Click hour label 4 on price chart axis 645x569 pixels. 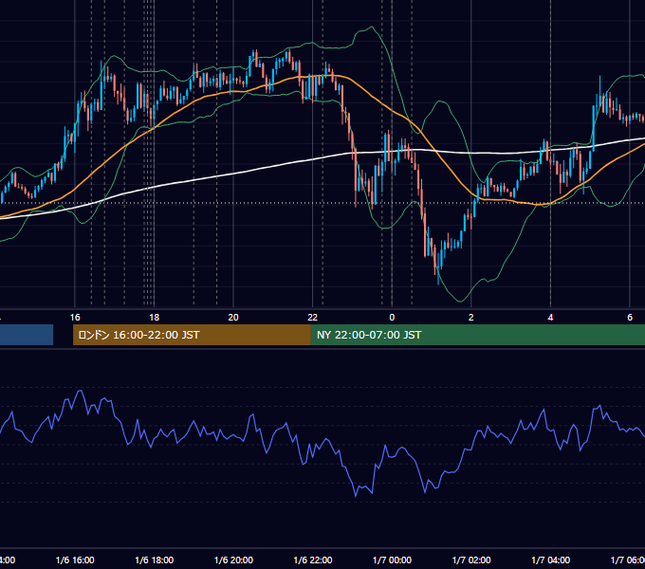(550, 318)
